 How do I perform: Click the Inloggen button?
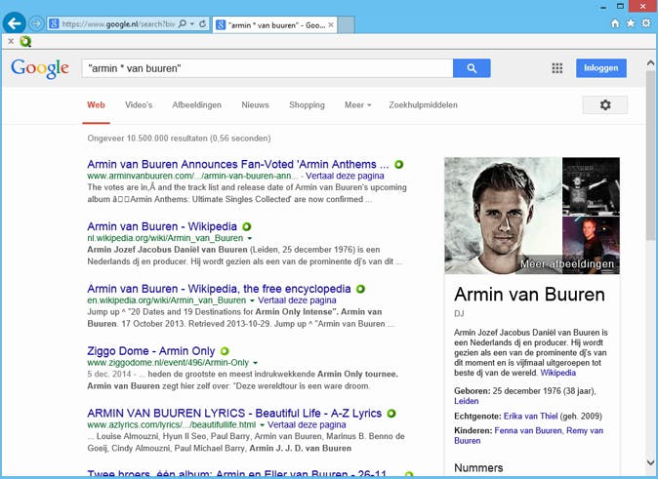(x=601, y=68)
